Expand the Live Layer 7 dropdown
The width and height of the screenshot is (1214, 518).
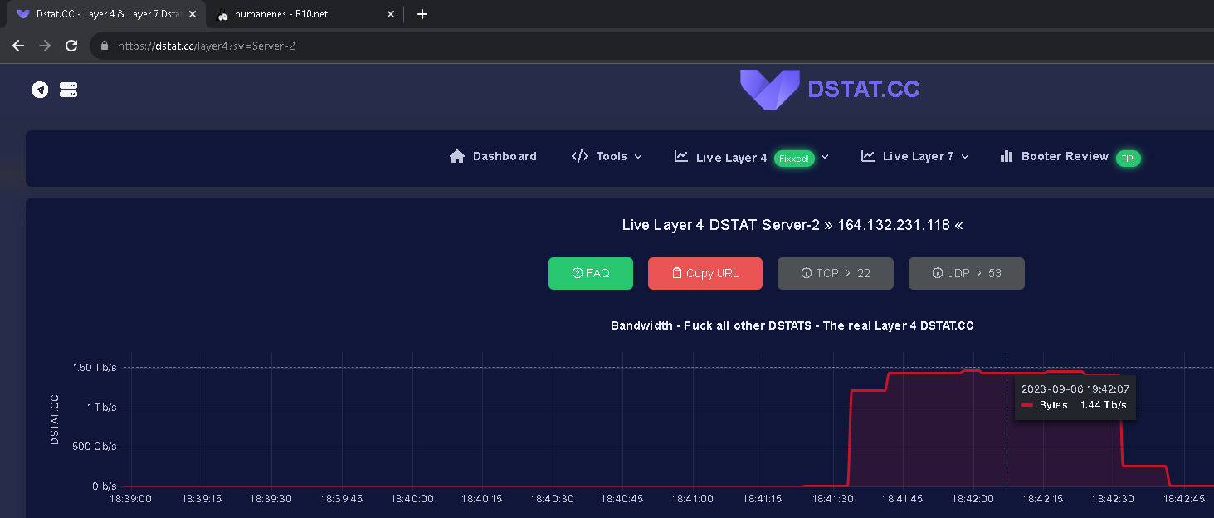pos(915,156)
